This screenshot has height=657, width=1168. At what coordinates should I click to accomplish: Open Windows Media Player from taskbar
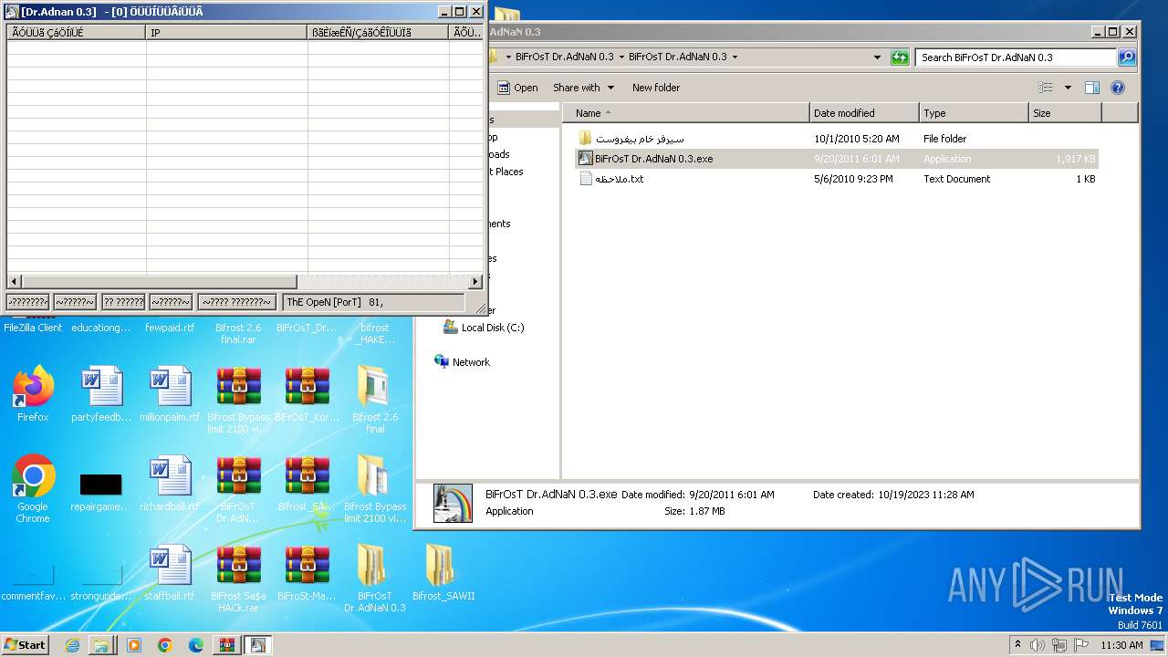point(133,645)
